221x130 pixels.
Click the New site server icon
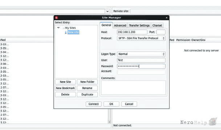66,32
